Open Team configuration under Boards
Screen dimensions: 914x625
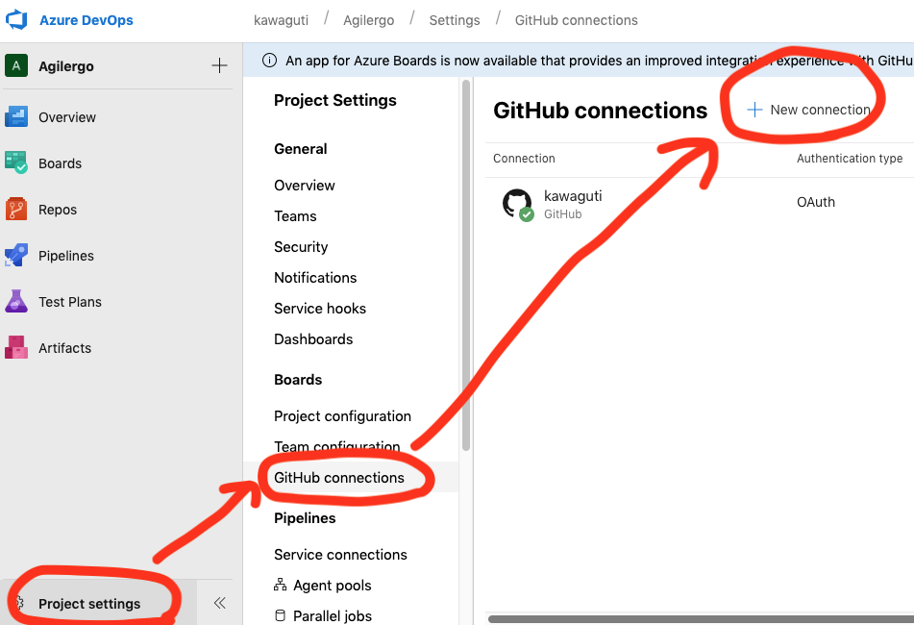pyautogui.click(x=337, y=446)
